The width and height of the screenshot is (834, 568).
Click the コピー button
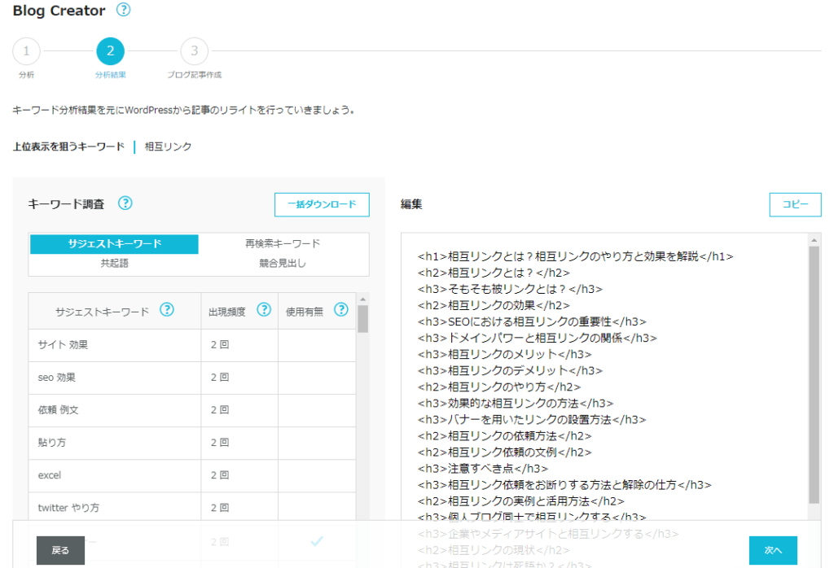coord(795,204)
